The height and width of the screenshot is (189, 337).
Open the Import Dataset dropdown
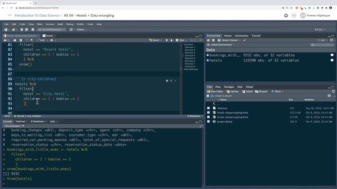click(x=229, y=40)
